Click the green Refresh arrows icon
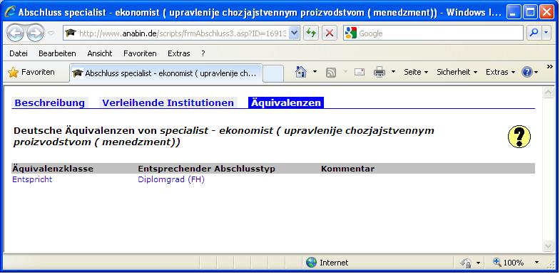The image size is (560, 274). coord(311,33)
